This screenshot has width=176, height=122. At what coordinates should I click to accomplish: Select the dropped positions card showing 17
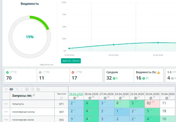pos(86,75)
